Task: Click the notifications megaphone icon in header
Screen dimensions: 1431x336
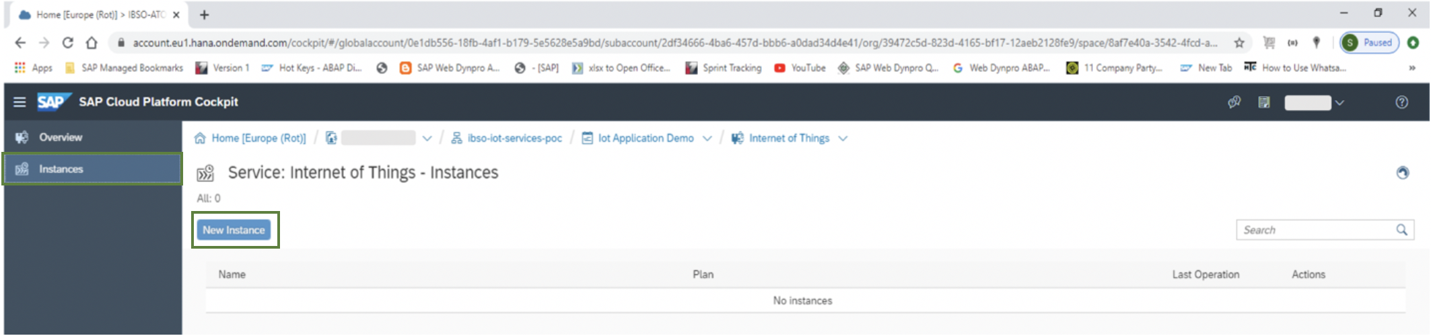Action: (1234, 102)
